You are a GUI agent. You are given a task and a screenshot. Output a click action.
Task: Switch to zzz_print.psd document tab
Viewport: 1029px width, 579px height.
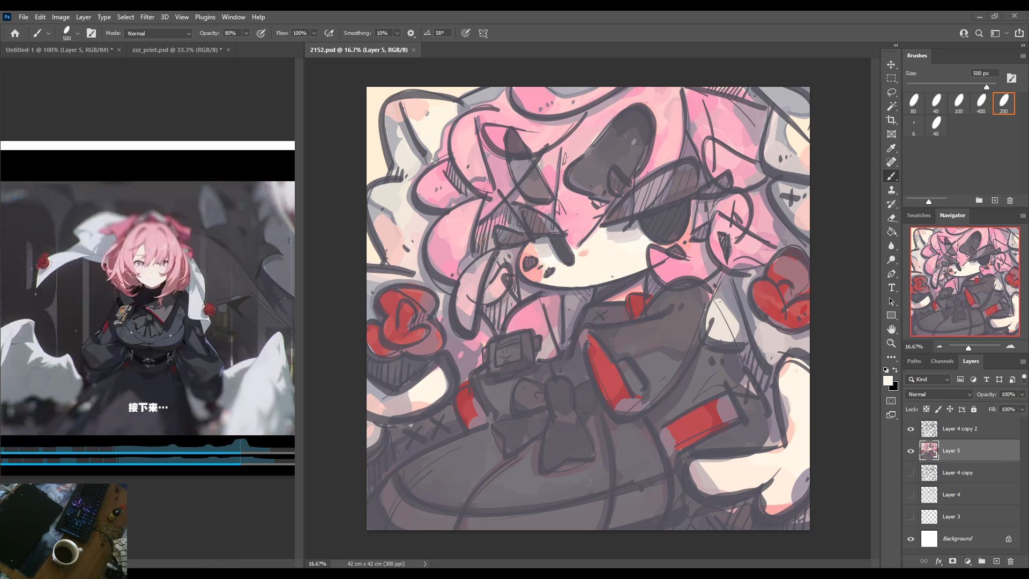coord(177,50)
